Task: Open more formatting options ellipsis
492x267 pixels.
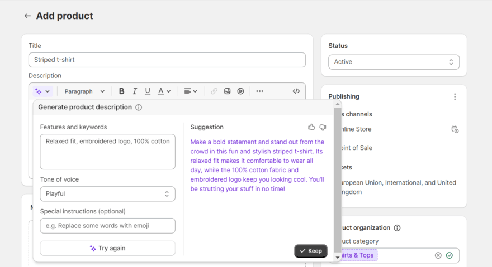Action: [x=259, y=91]
